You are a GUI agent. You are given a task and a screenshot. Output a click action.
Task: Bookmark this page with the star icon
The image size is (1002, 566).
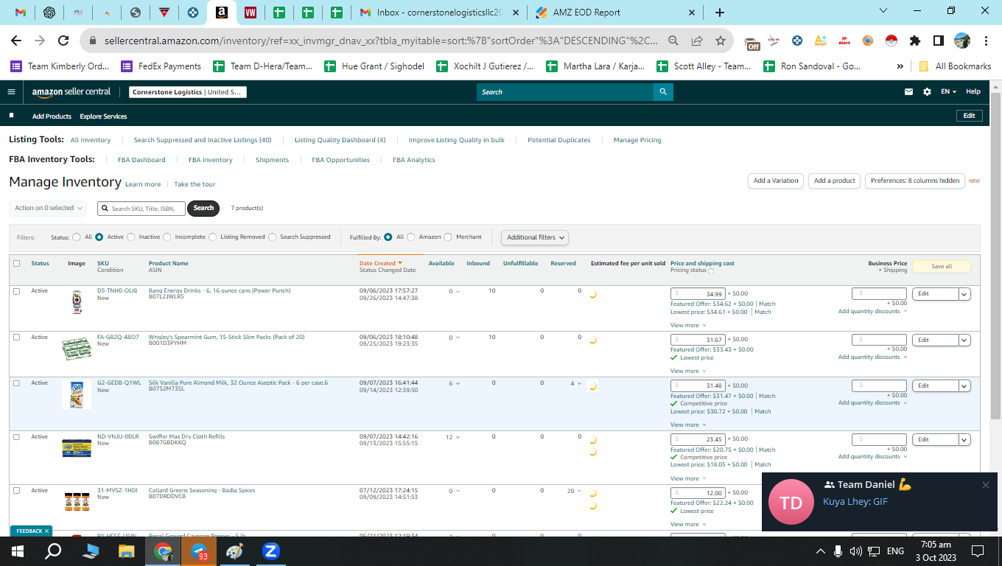(x=721, y=41)
